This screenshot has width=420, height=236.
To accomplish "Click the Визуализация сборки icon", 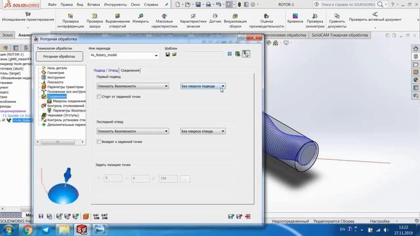I will point(235,16).
